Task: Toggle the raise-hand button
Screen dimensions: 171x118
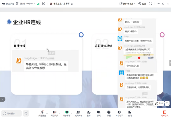Action: tap(26, 113)
